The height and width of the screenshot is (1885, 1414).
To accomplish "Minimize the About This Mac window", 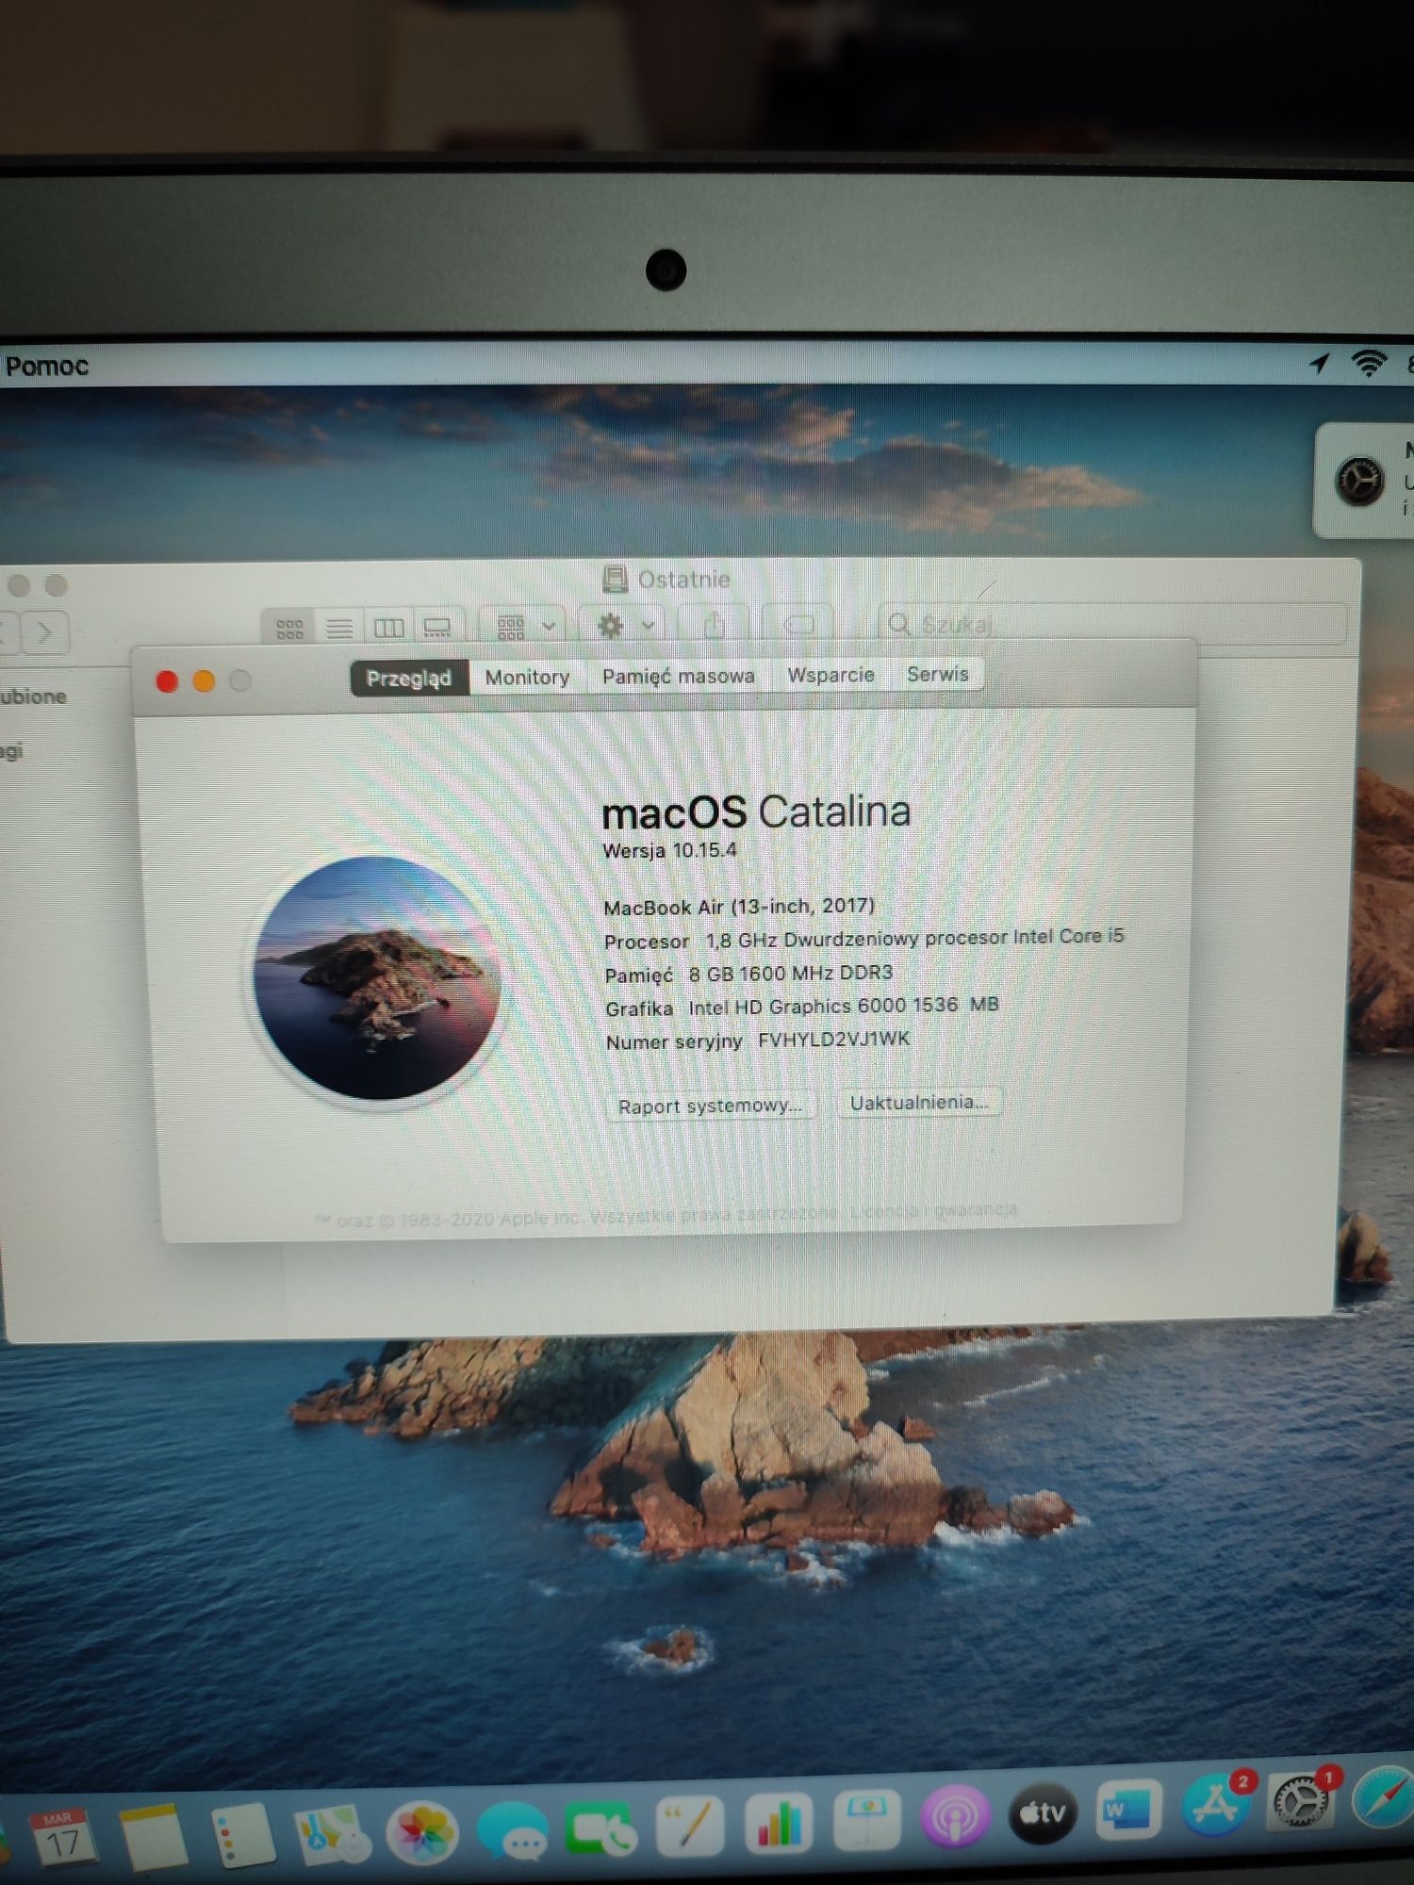I will tap(204, 680).
